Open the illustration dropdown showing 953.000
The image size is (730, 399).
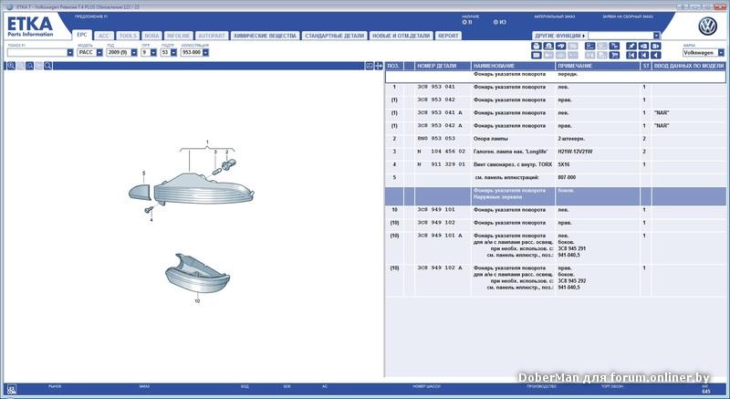[206, 53]
